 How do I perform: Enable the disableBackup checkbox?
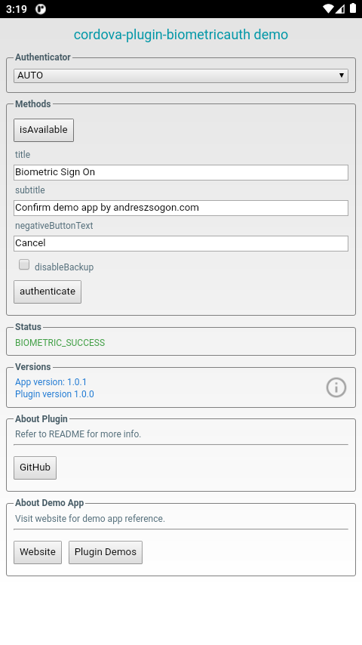[24, 264]
